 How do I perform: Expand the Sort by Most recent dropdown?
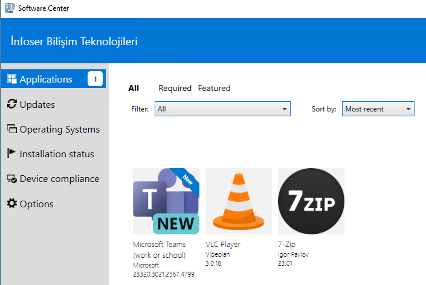tap(378, 109)
